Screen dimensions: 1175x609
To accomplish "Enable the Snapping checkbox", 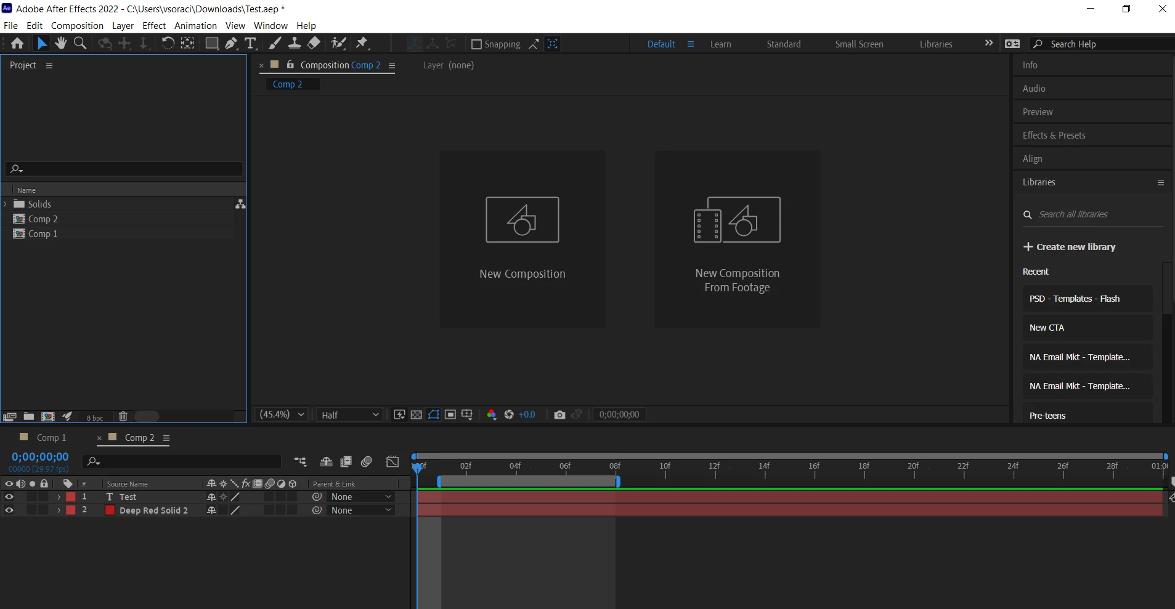I will tap(476, 44).
